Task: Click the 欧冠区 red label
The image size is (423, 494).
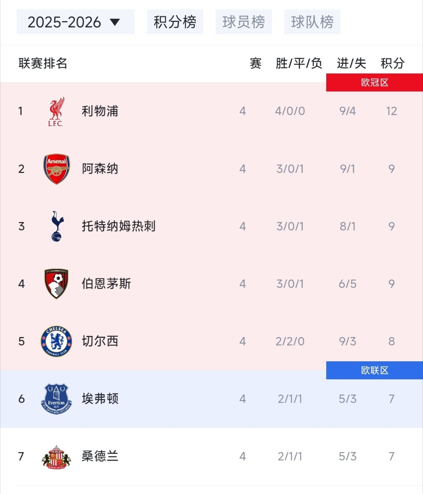Action: click(x=374, y=83)
